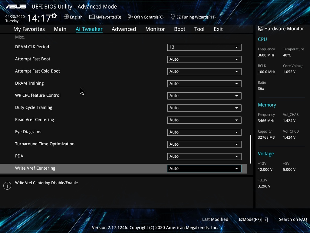This screenshot has height=233, width=310.
Task: Select the DRAM Training row label
Action: click(29, 83)
